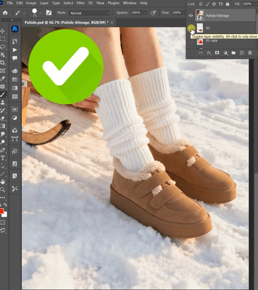
Task: Select the Pen tool
Action: pos(2,150)
